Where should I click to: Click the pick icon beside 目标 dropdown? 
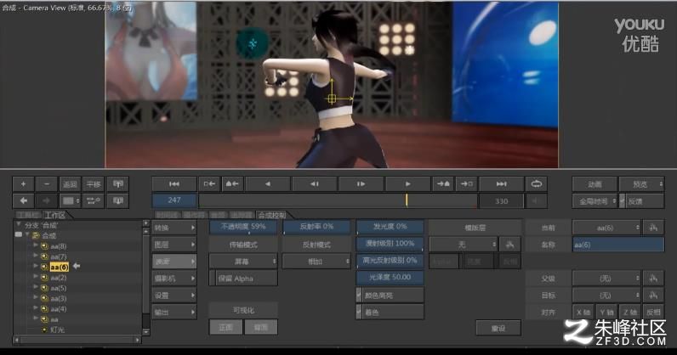pos(653,296)
